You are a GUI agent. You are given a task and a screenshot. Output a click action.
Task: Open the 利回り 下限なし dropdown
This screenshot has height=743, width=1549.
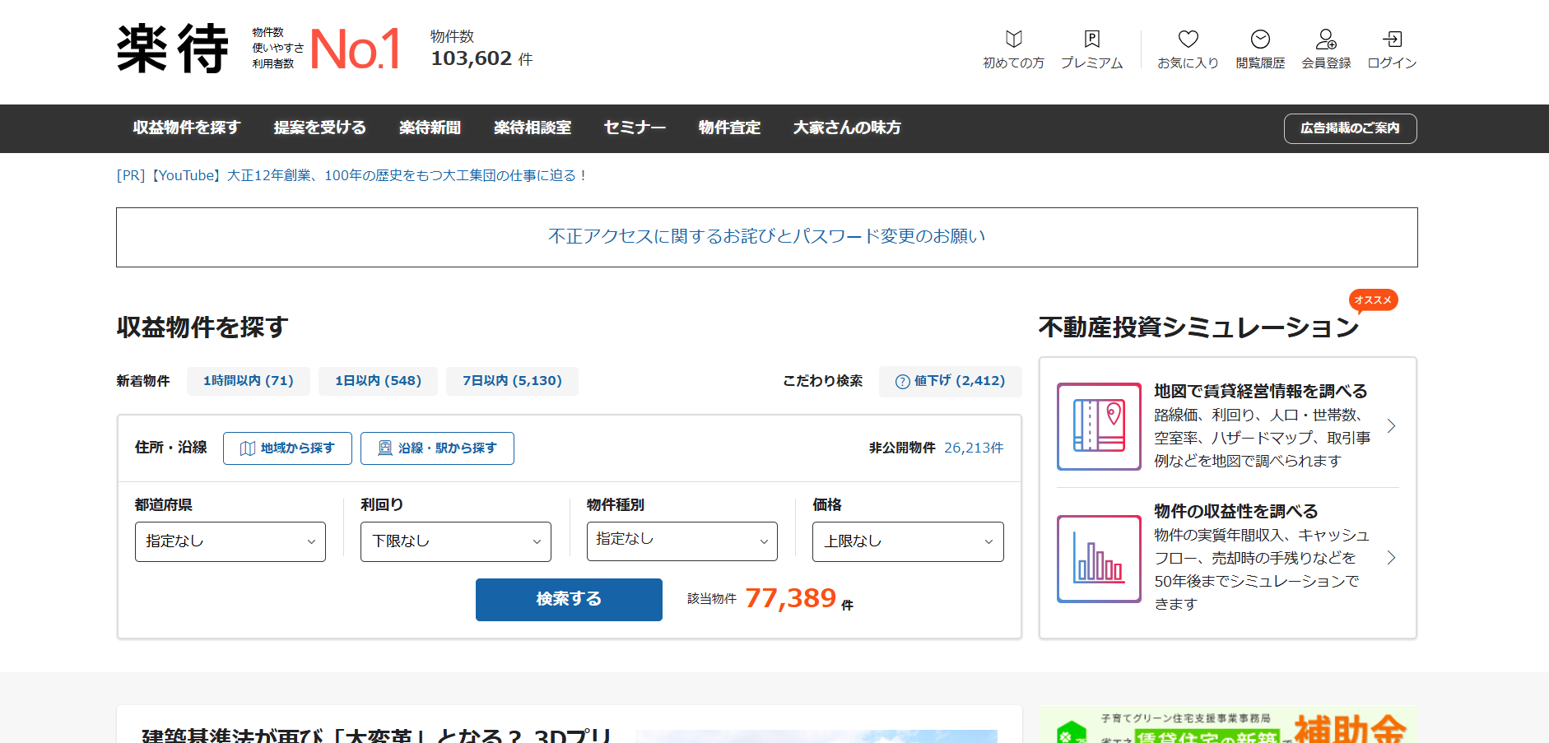(456, 541)
